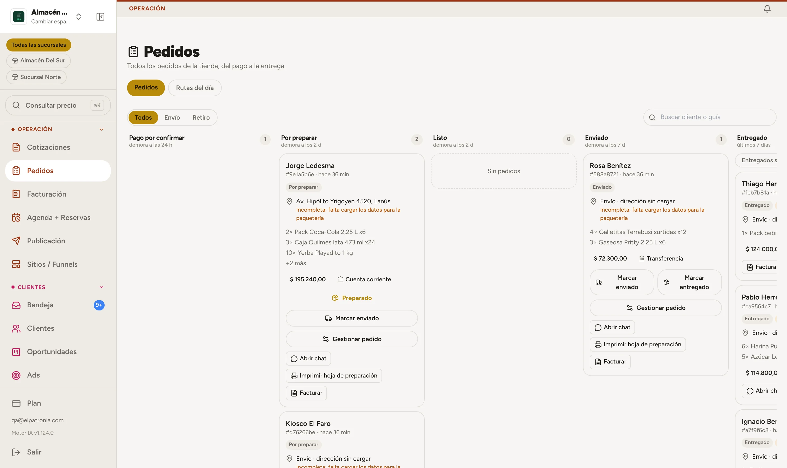
Task: Collapse the CLIENTES section chevron
Action: click(x=101, y=287)
